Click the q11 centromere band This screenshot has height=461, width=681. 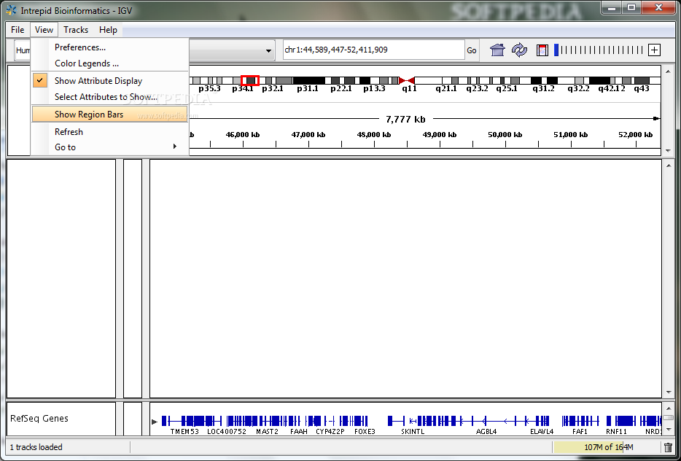[x=407, y=80]
